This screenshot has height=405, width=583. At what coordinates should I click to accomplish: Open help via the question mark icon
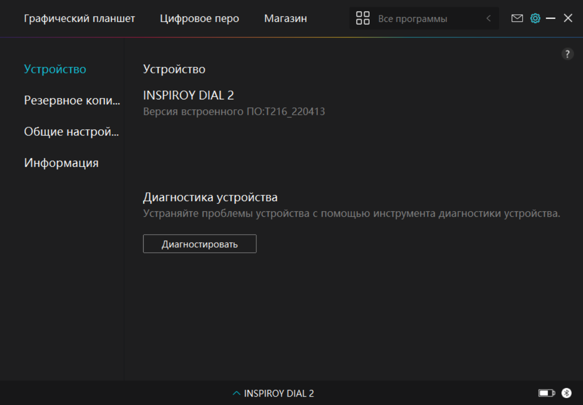[x=568, y=54]
